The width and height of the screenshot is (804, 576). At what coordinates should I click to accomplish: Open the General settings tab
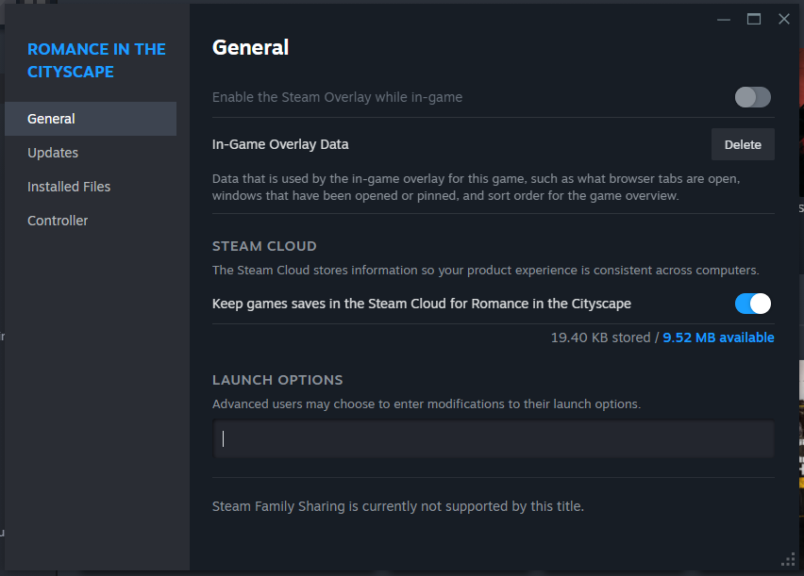point(91,119)
